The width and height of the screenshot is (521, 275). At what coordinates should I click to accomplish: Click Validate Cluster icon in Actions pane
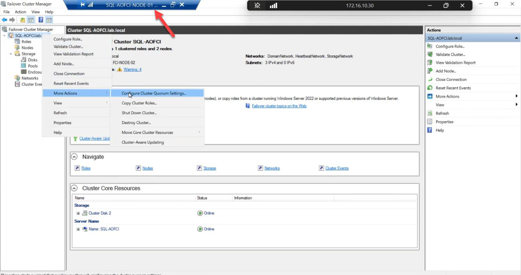pos(430,54)
